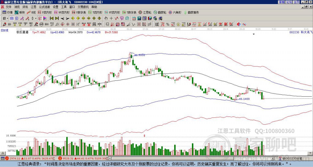Select the Gann fan lines tool
313x167 pixels.
coord(112,24)
